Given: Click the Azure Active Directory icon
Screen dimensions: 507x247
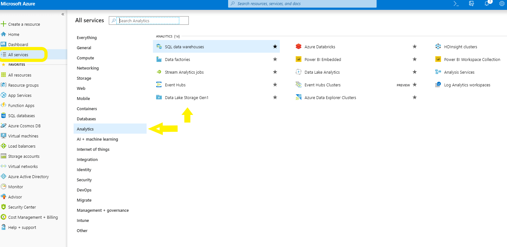Looking at the screenshot, I should (3, 177).
